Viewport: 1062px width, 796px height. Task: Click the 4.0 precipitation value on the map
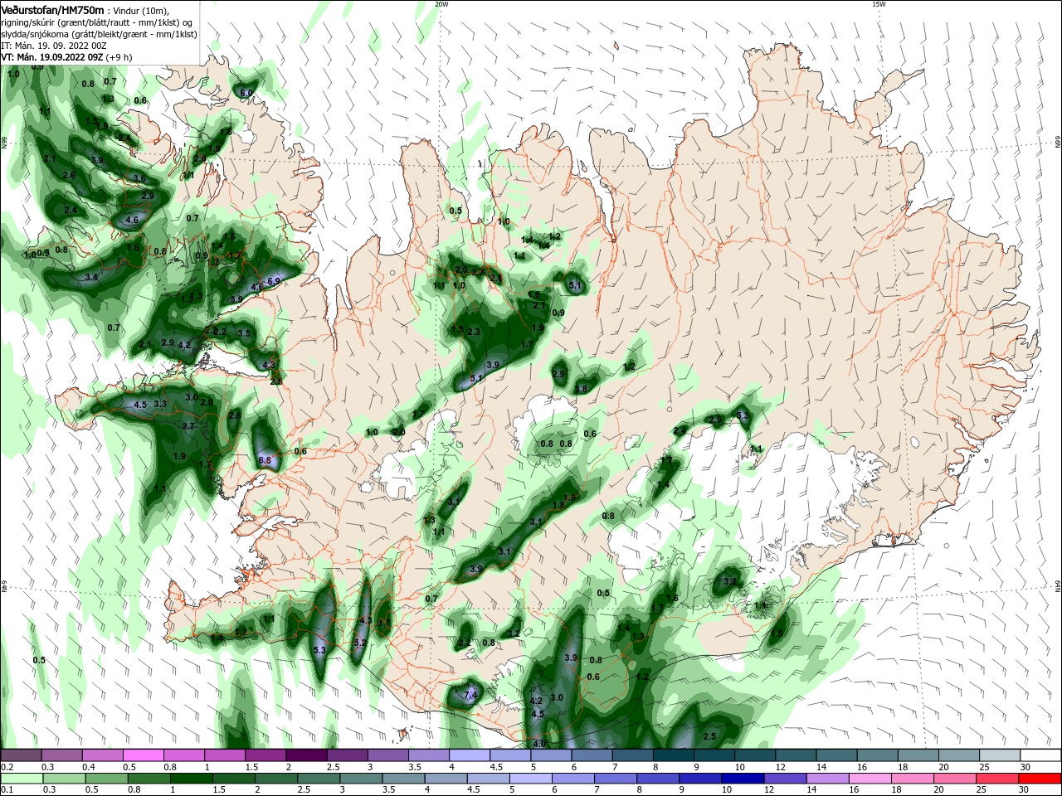539,744
